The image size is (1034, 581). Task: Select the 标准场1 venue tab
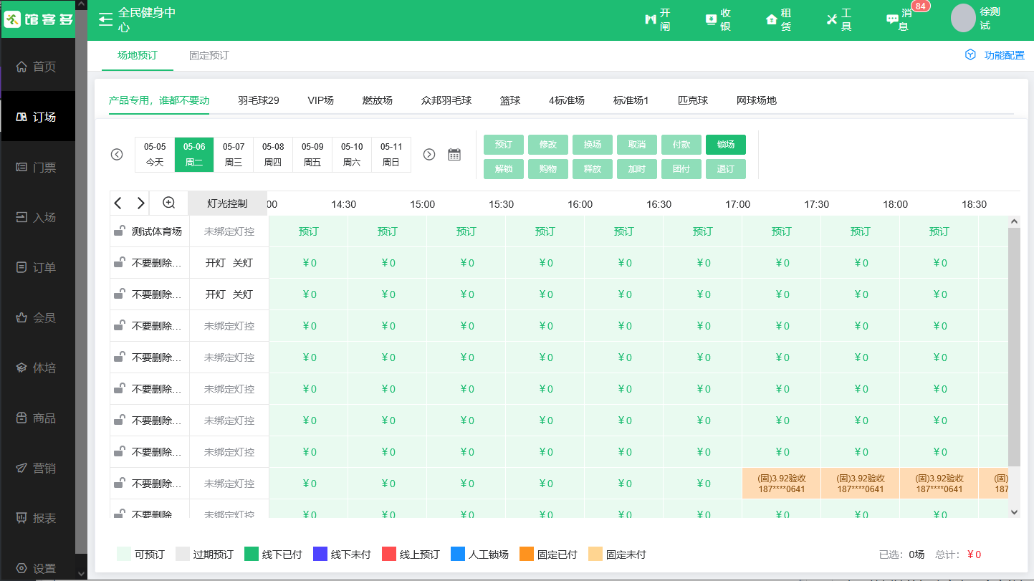pos(631,100)
